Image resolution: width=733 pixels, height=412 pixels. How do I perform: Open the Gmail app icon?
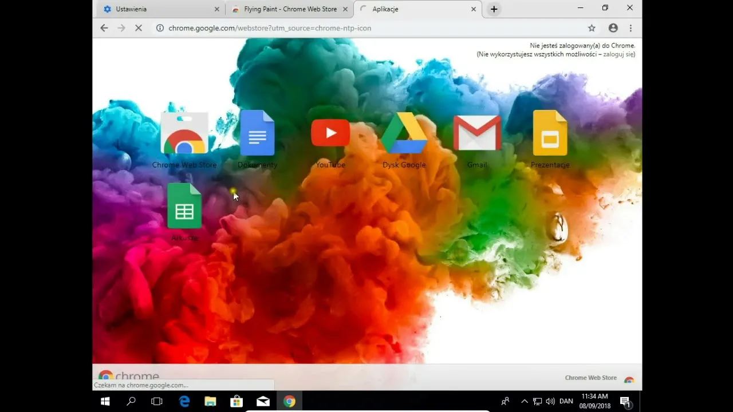point(477,133)
